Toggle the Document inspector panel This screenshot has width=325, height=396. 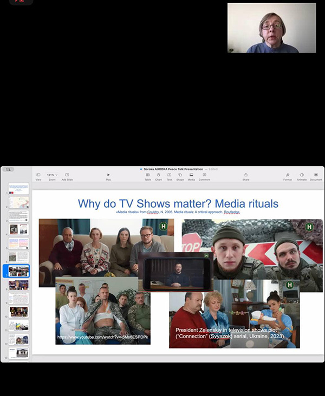coord(316,176)
